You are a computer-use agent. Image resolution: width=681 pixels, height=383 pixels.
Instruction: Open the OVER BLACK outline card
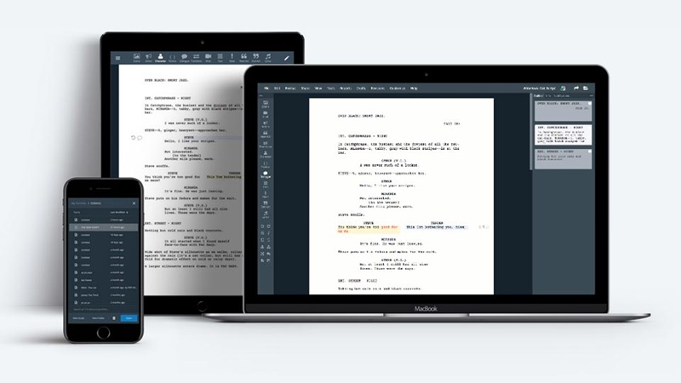[x=563, y=111]
